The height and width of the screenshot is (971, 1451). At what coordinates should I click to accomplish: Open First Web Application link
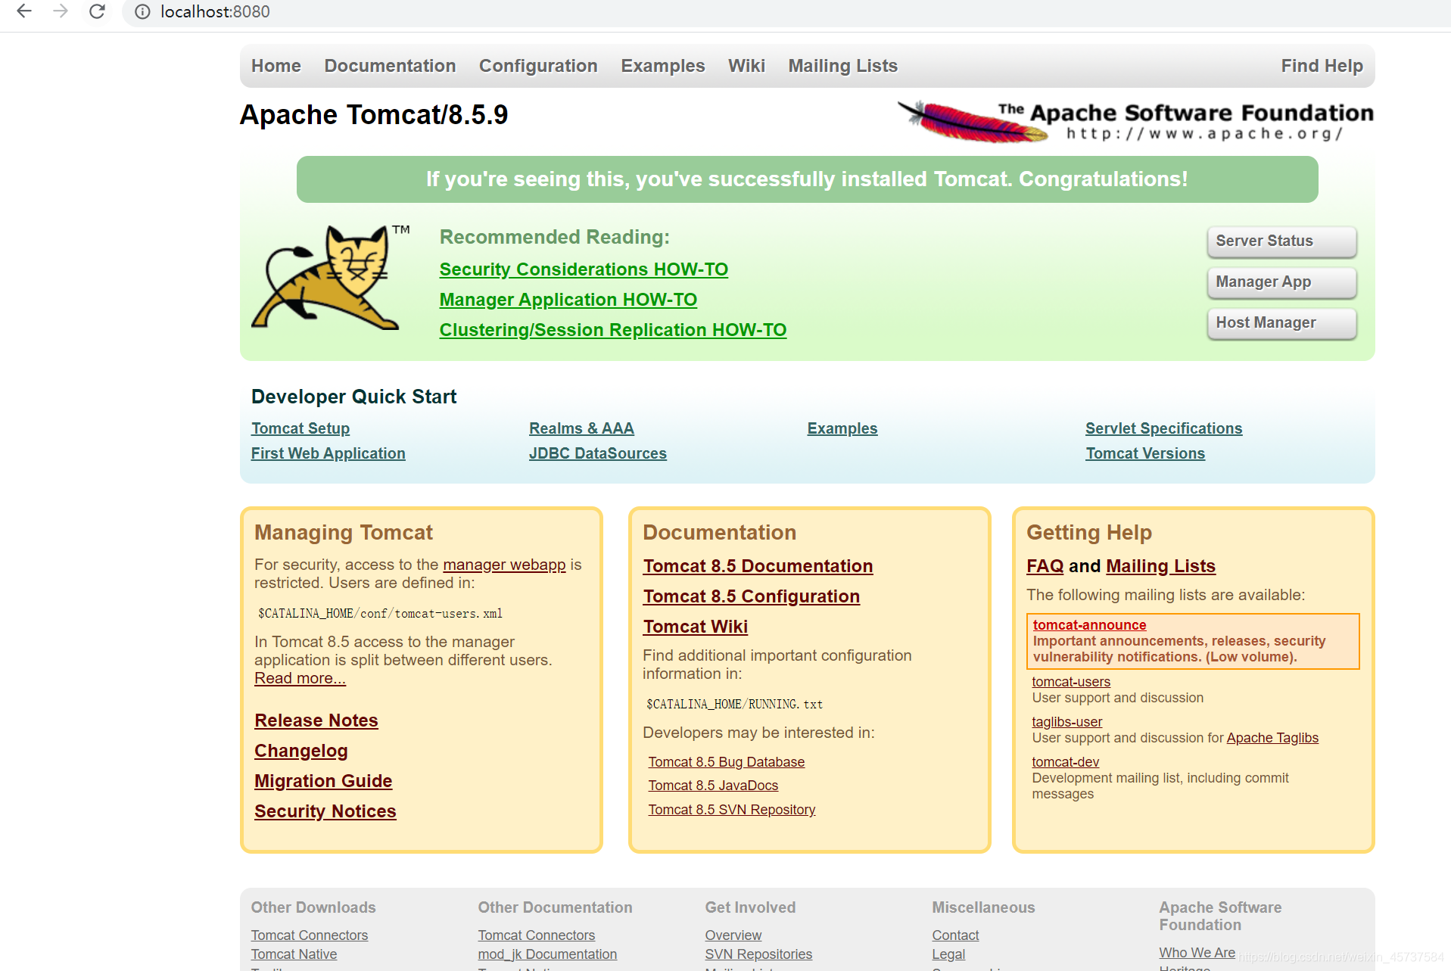pos(328,453)
